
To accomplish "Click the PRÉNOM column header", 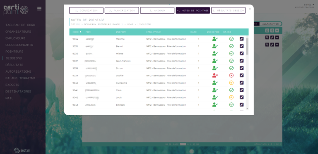I will tap(120, 32).
